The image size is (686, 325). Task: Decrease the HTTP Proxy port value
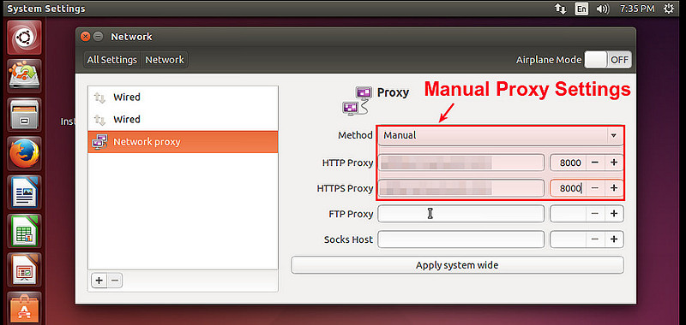[x=595, y=162]
